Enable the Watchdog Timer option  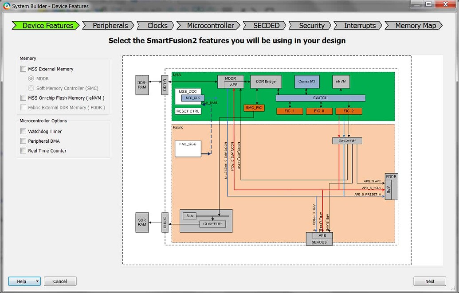point(23,131)
